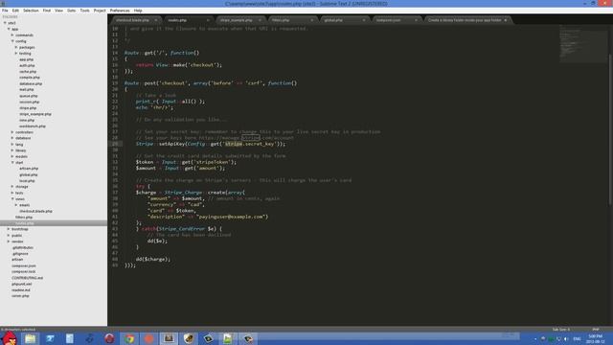Open the View menu

(58, 11)
